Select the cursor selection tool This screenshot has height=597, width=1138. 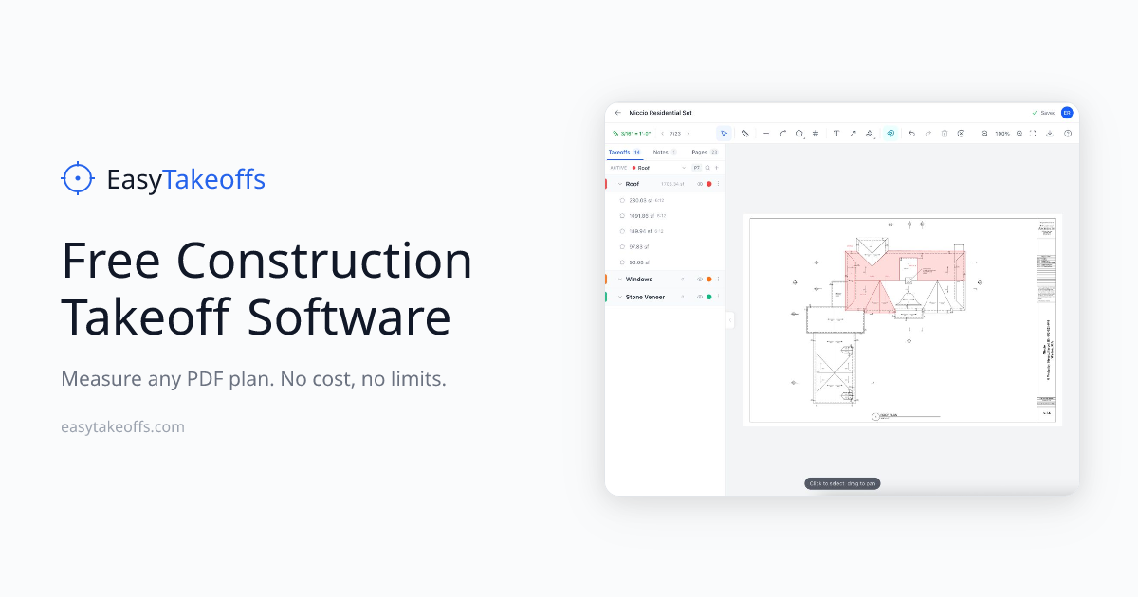724,133
